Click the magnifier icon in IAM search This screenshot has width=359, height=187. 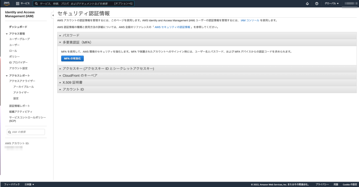pos(10,132)
